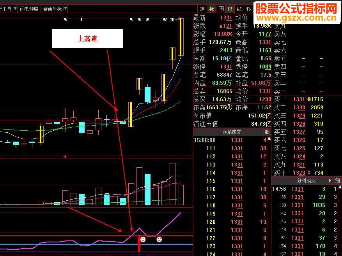
Task: Click the 卖一 ask row label
Action: (x=280, y=91)
